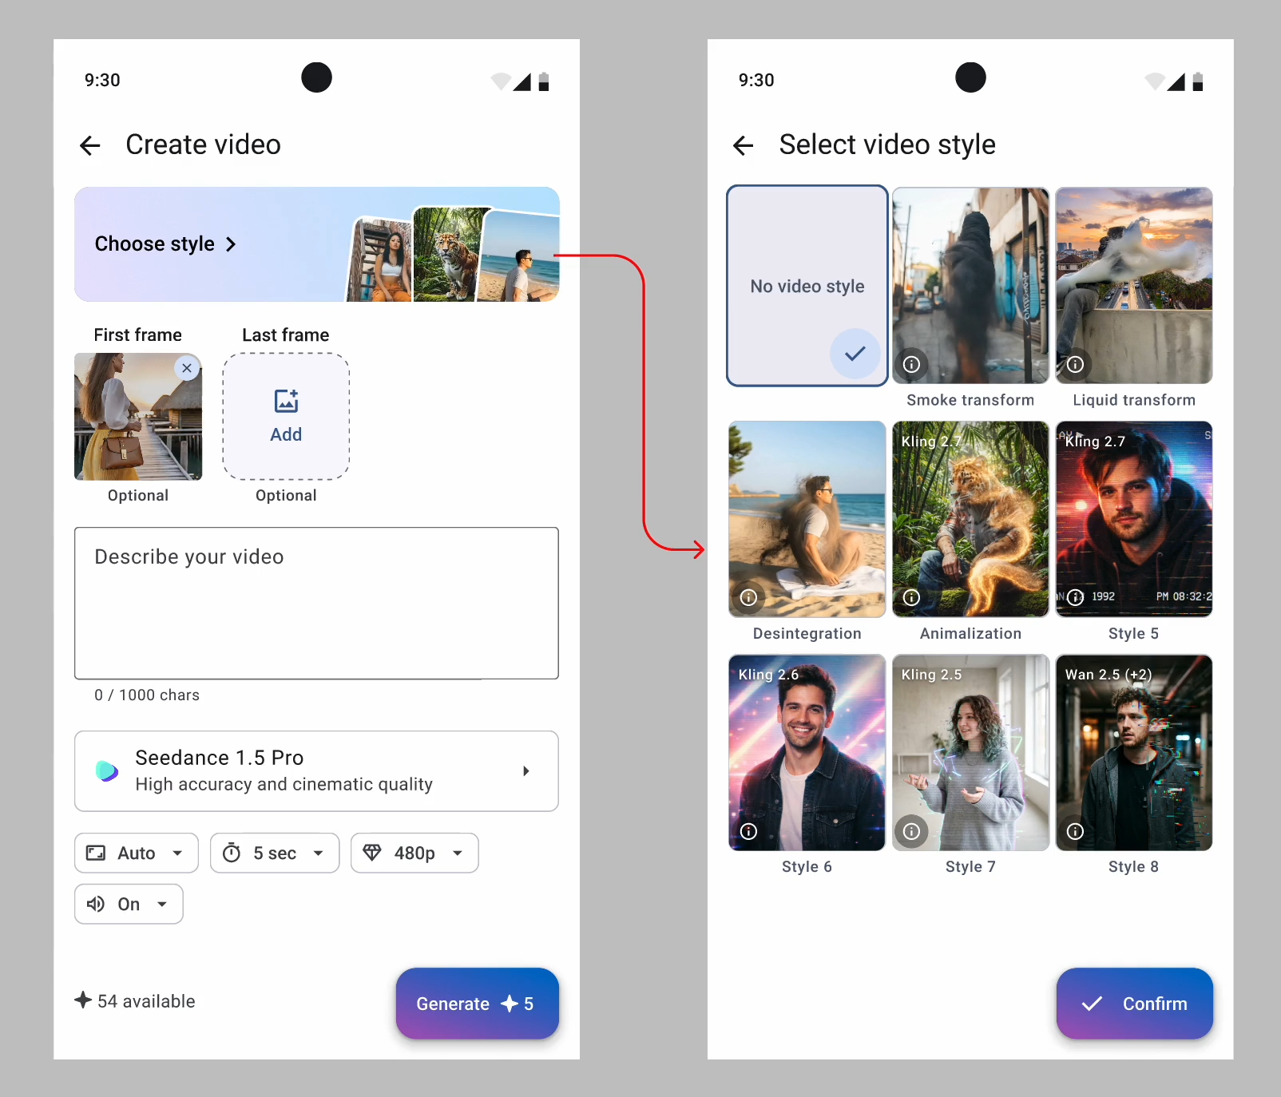The height and width of the screenshot is (1097, 1281).
Task: Select the Style 6 thumbnail
Action: [x=807, y=753]
